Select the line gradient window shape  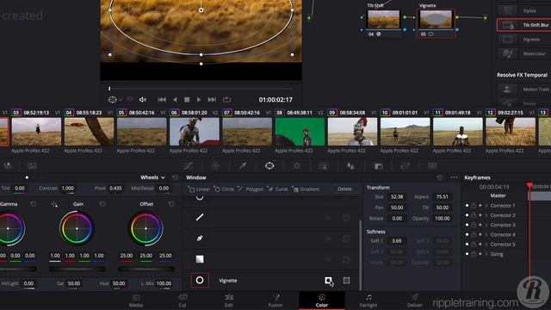coord(200,218)
